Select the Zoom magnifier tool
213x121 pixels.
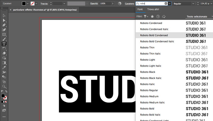(x=4, y=86)
